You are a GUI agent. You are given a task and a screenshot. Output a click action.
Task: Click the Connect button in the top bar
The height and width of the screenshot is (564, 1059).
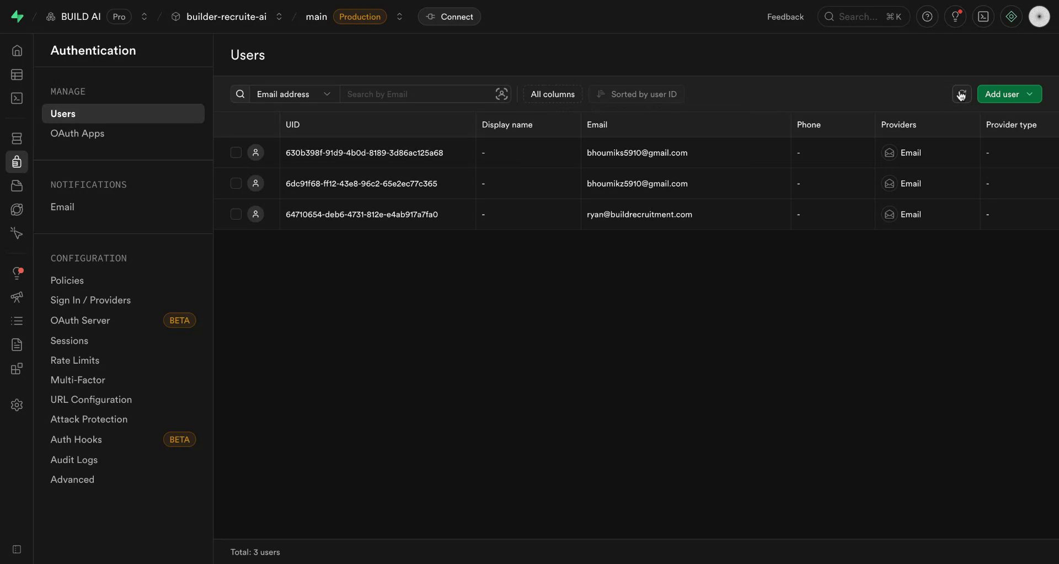[450, 16]
